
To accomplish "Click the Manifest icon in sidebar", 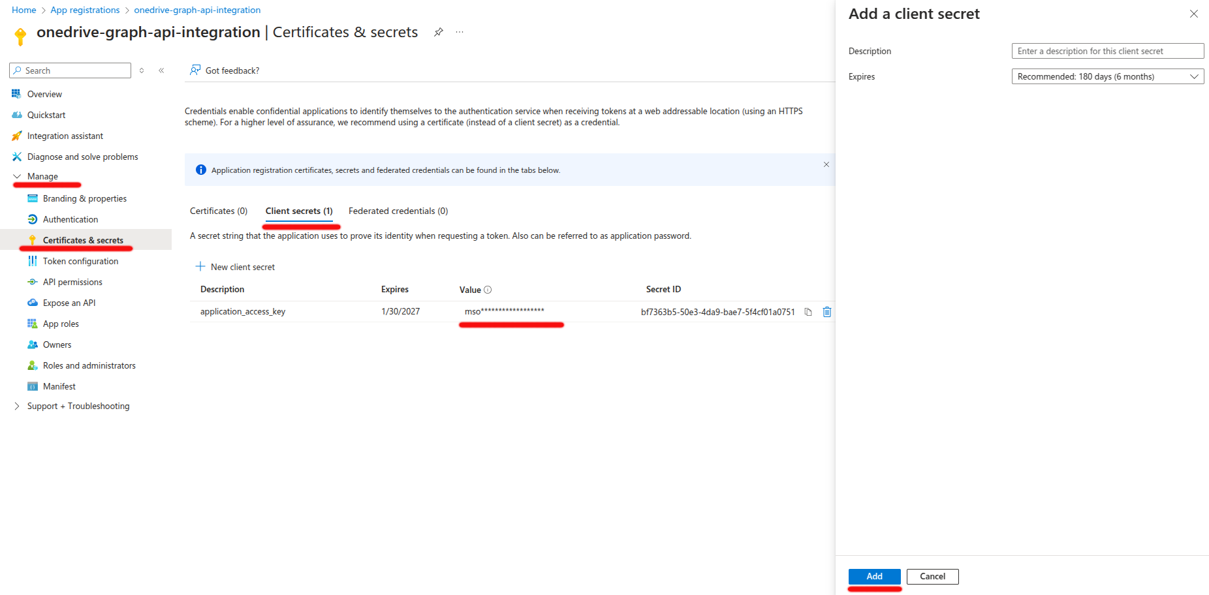I will click(x=32, y=386).
